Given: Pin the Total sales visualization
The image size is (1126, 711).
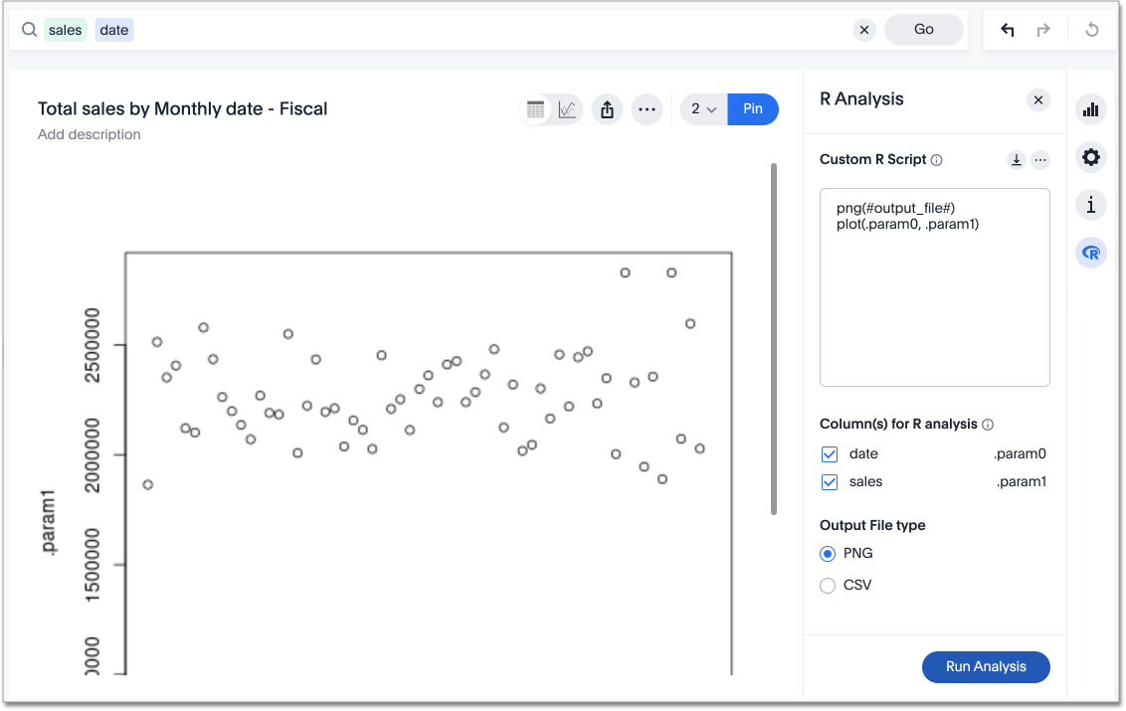Looking at the screenshot, I should coord(753,109).
